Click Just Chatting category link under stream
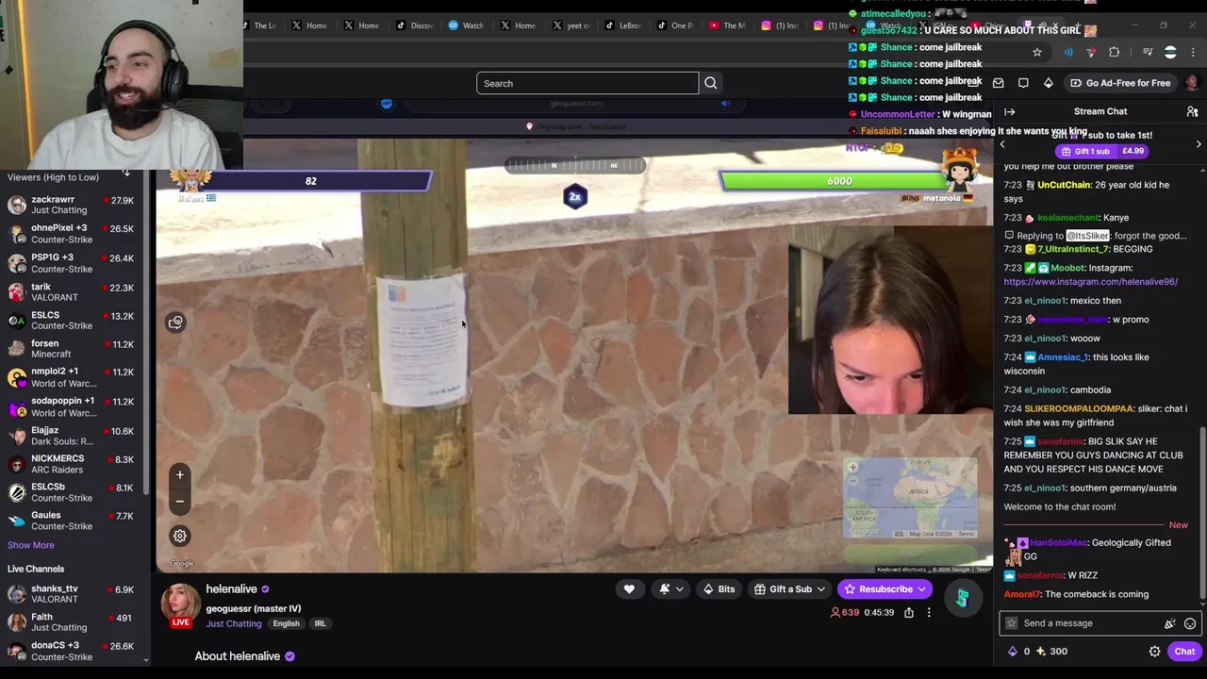This screenshot has height=679, width=1207. click(234, 623)
